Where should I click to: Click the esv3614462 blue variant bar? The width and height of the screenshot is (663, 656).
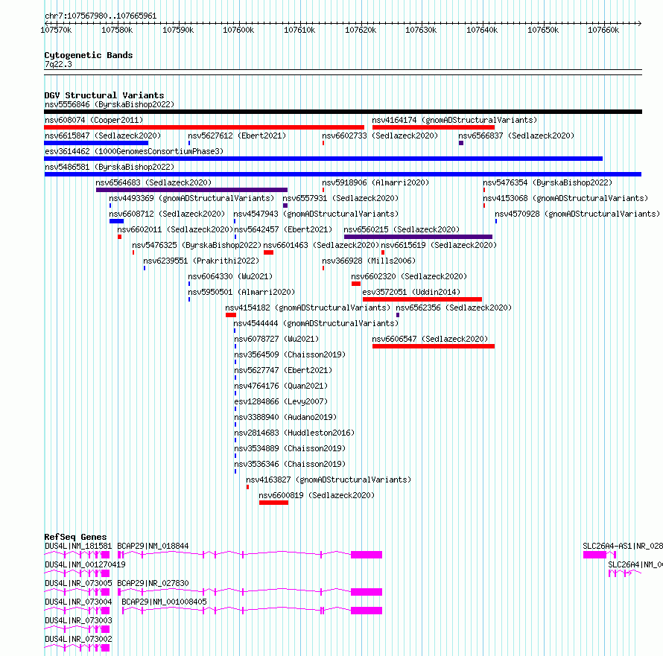pos(323,159)
